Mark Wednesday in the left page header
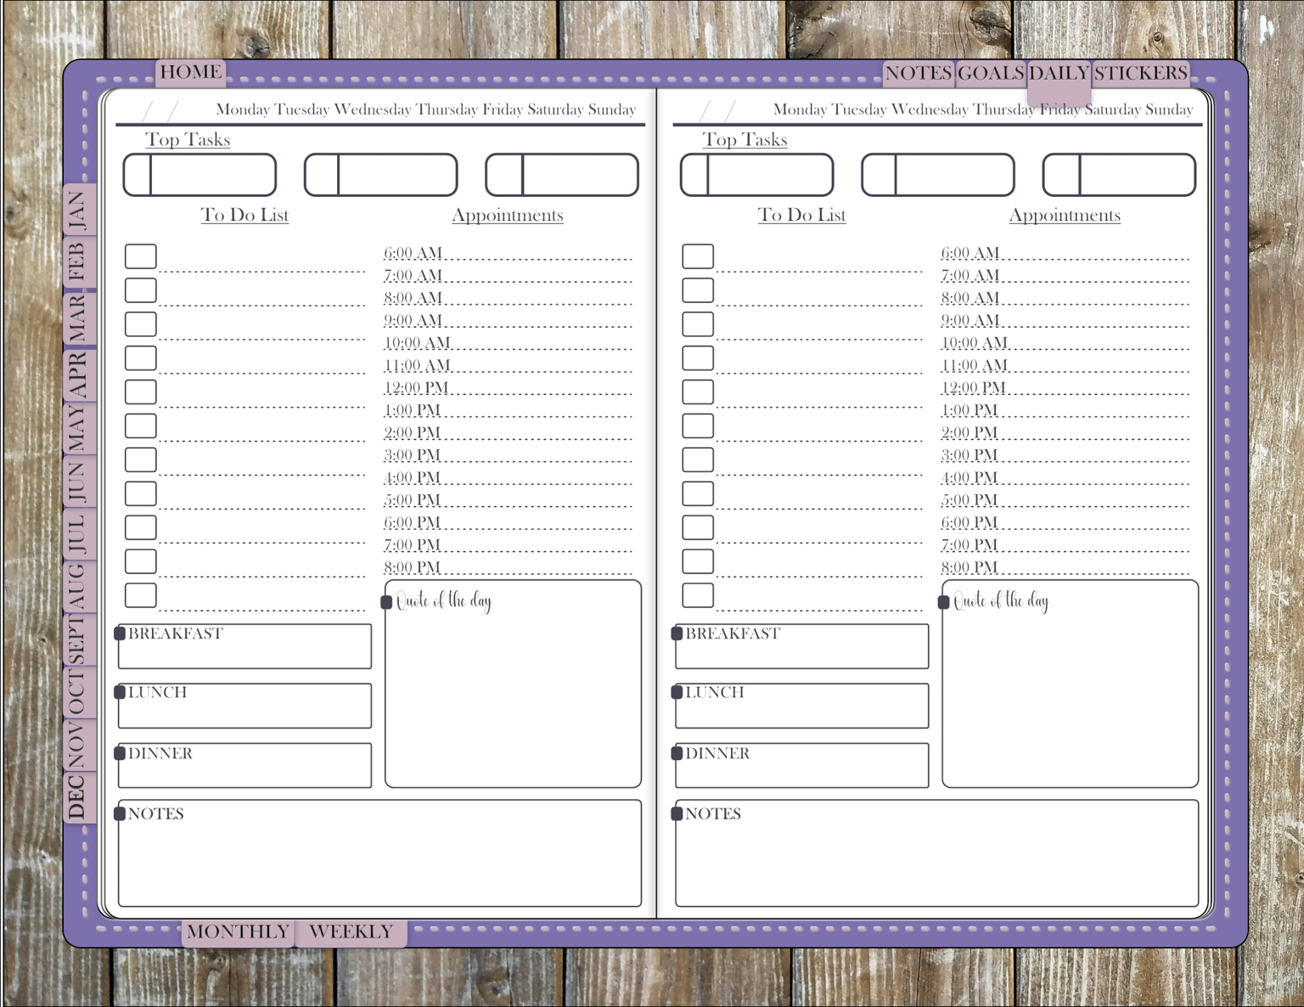 pos(373,110)
